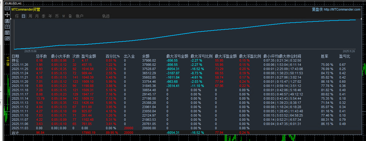The height and width of the screenshot is (141, 366).
Task: Open help via the question mark icon
Action: coord(7,27)
